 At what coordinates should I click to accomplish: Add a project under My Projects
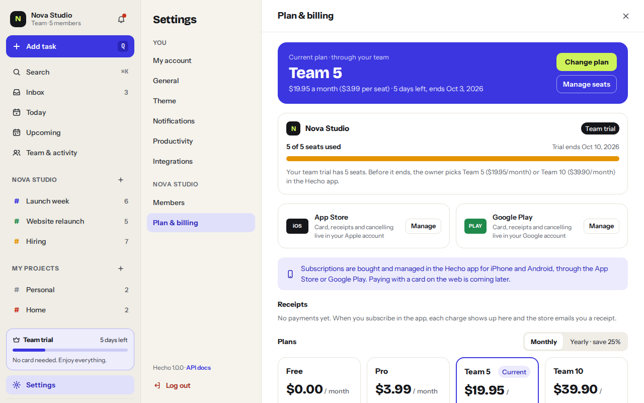point(121,268)
